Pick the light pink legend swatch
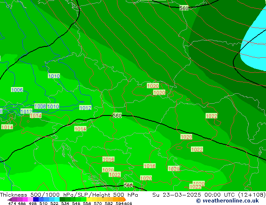Viewport: 266px width, 205px height. point(30,199)
